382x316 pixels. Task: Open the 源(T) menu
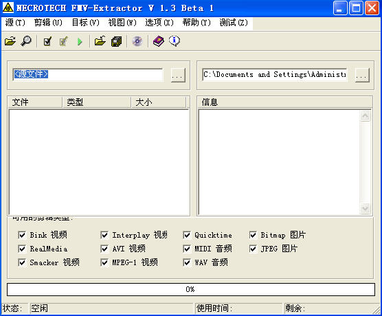tap(15, 23)
